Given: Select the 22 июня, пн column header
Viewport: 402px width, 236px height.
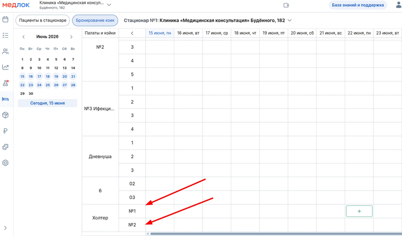Looking at the screenshot, I should coord(359,33).
